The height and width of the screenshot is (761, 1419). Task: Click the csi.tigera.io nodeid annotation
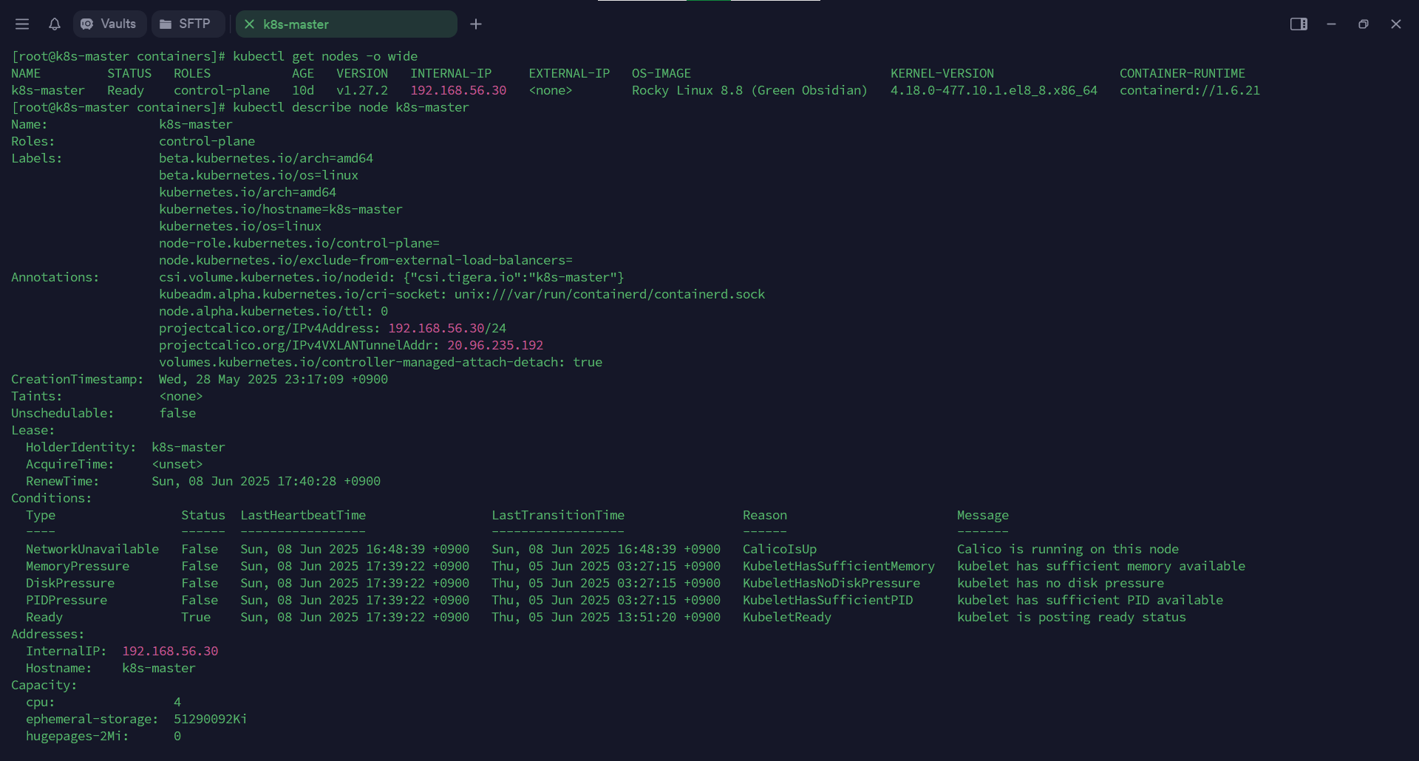pos(392,277)
